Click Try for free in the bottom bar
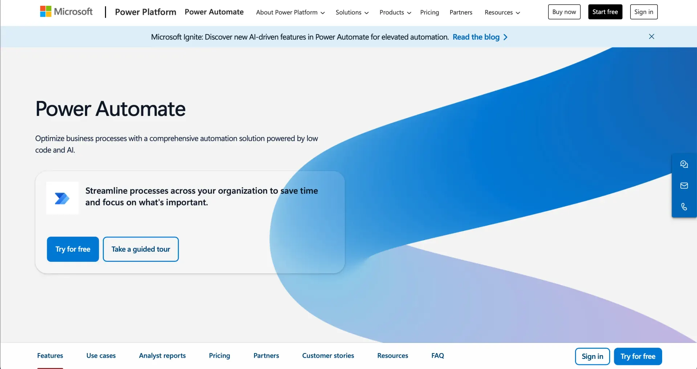Viewport: 697px width, 369px height. click(x=638, y=356)
